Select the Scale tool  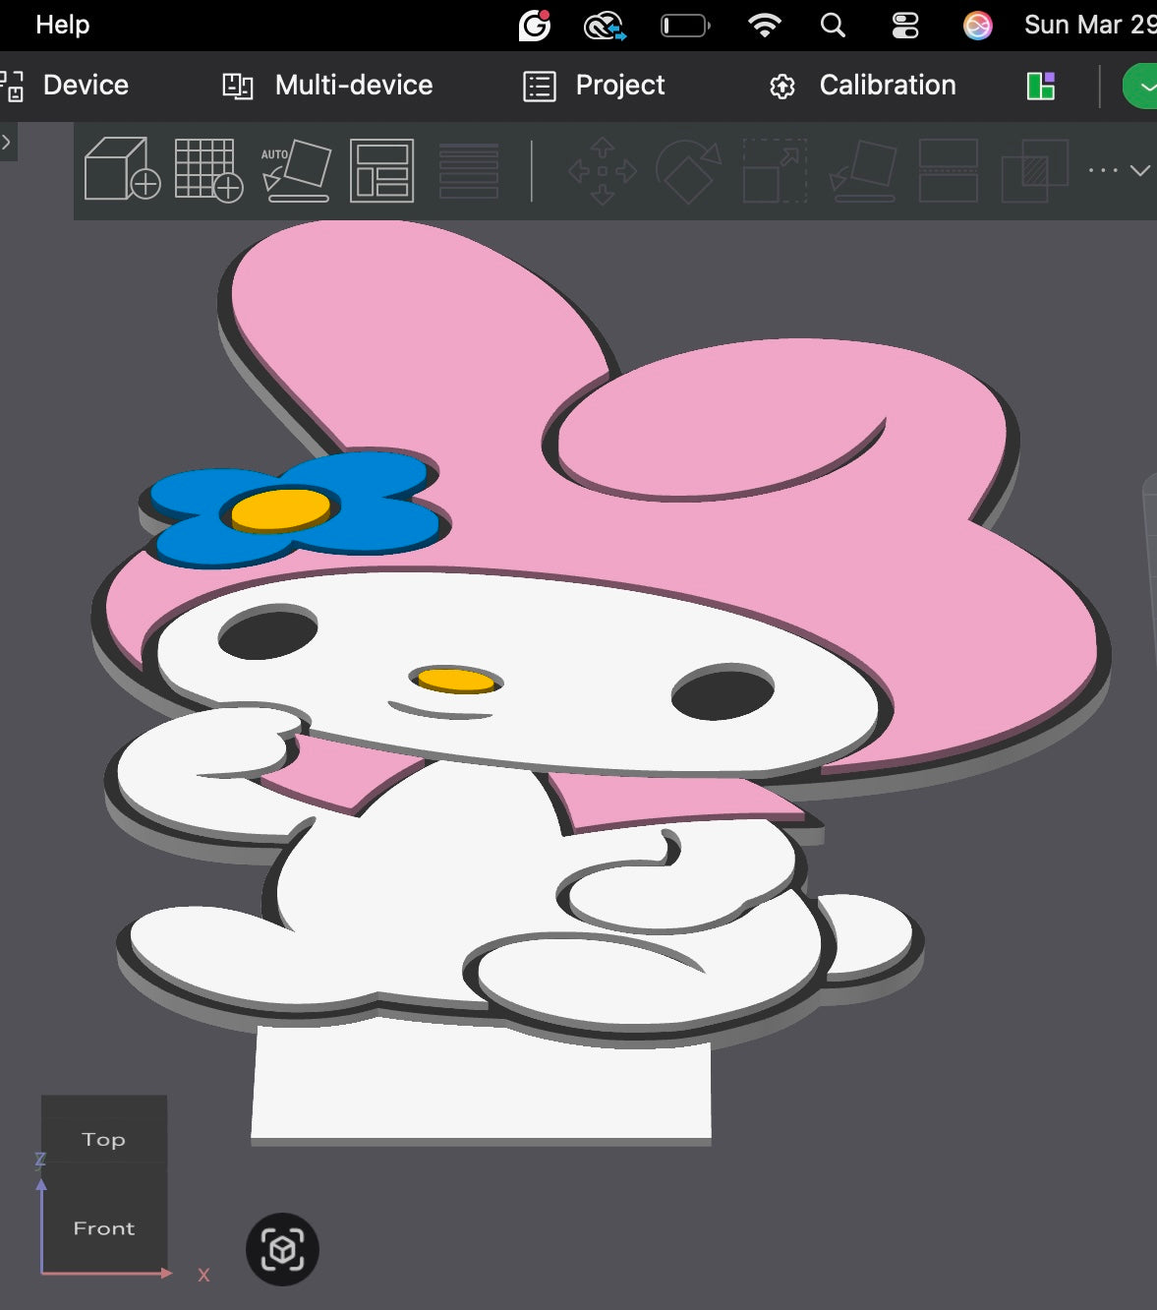(x=775, y=170)
